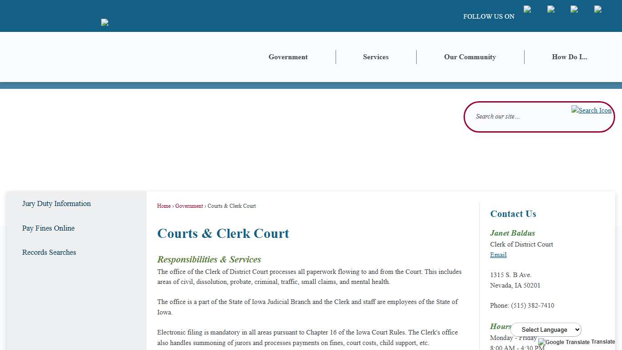622x350 pixels.
Task: Click the Government breadcrumb link
Action: point(189,206)
